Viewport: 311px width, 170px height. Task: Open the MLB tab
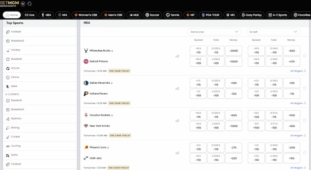click(134, 15)
